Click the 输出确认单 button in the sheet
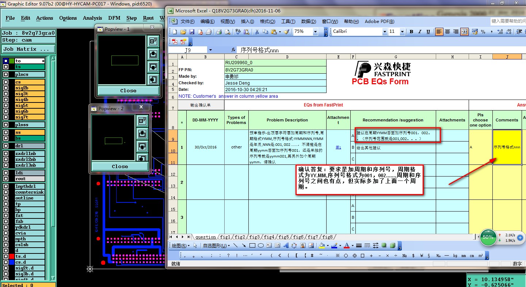Screen dimensions: 526x287 click(x=201, y=105)
